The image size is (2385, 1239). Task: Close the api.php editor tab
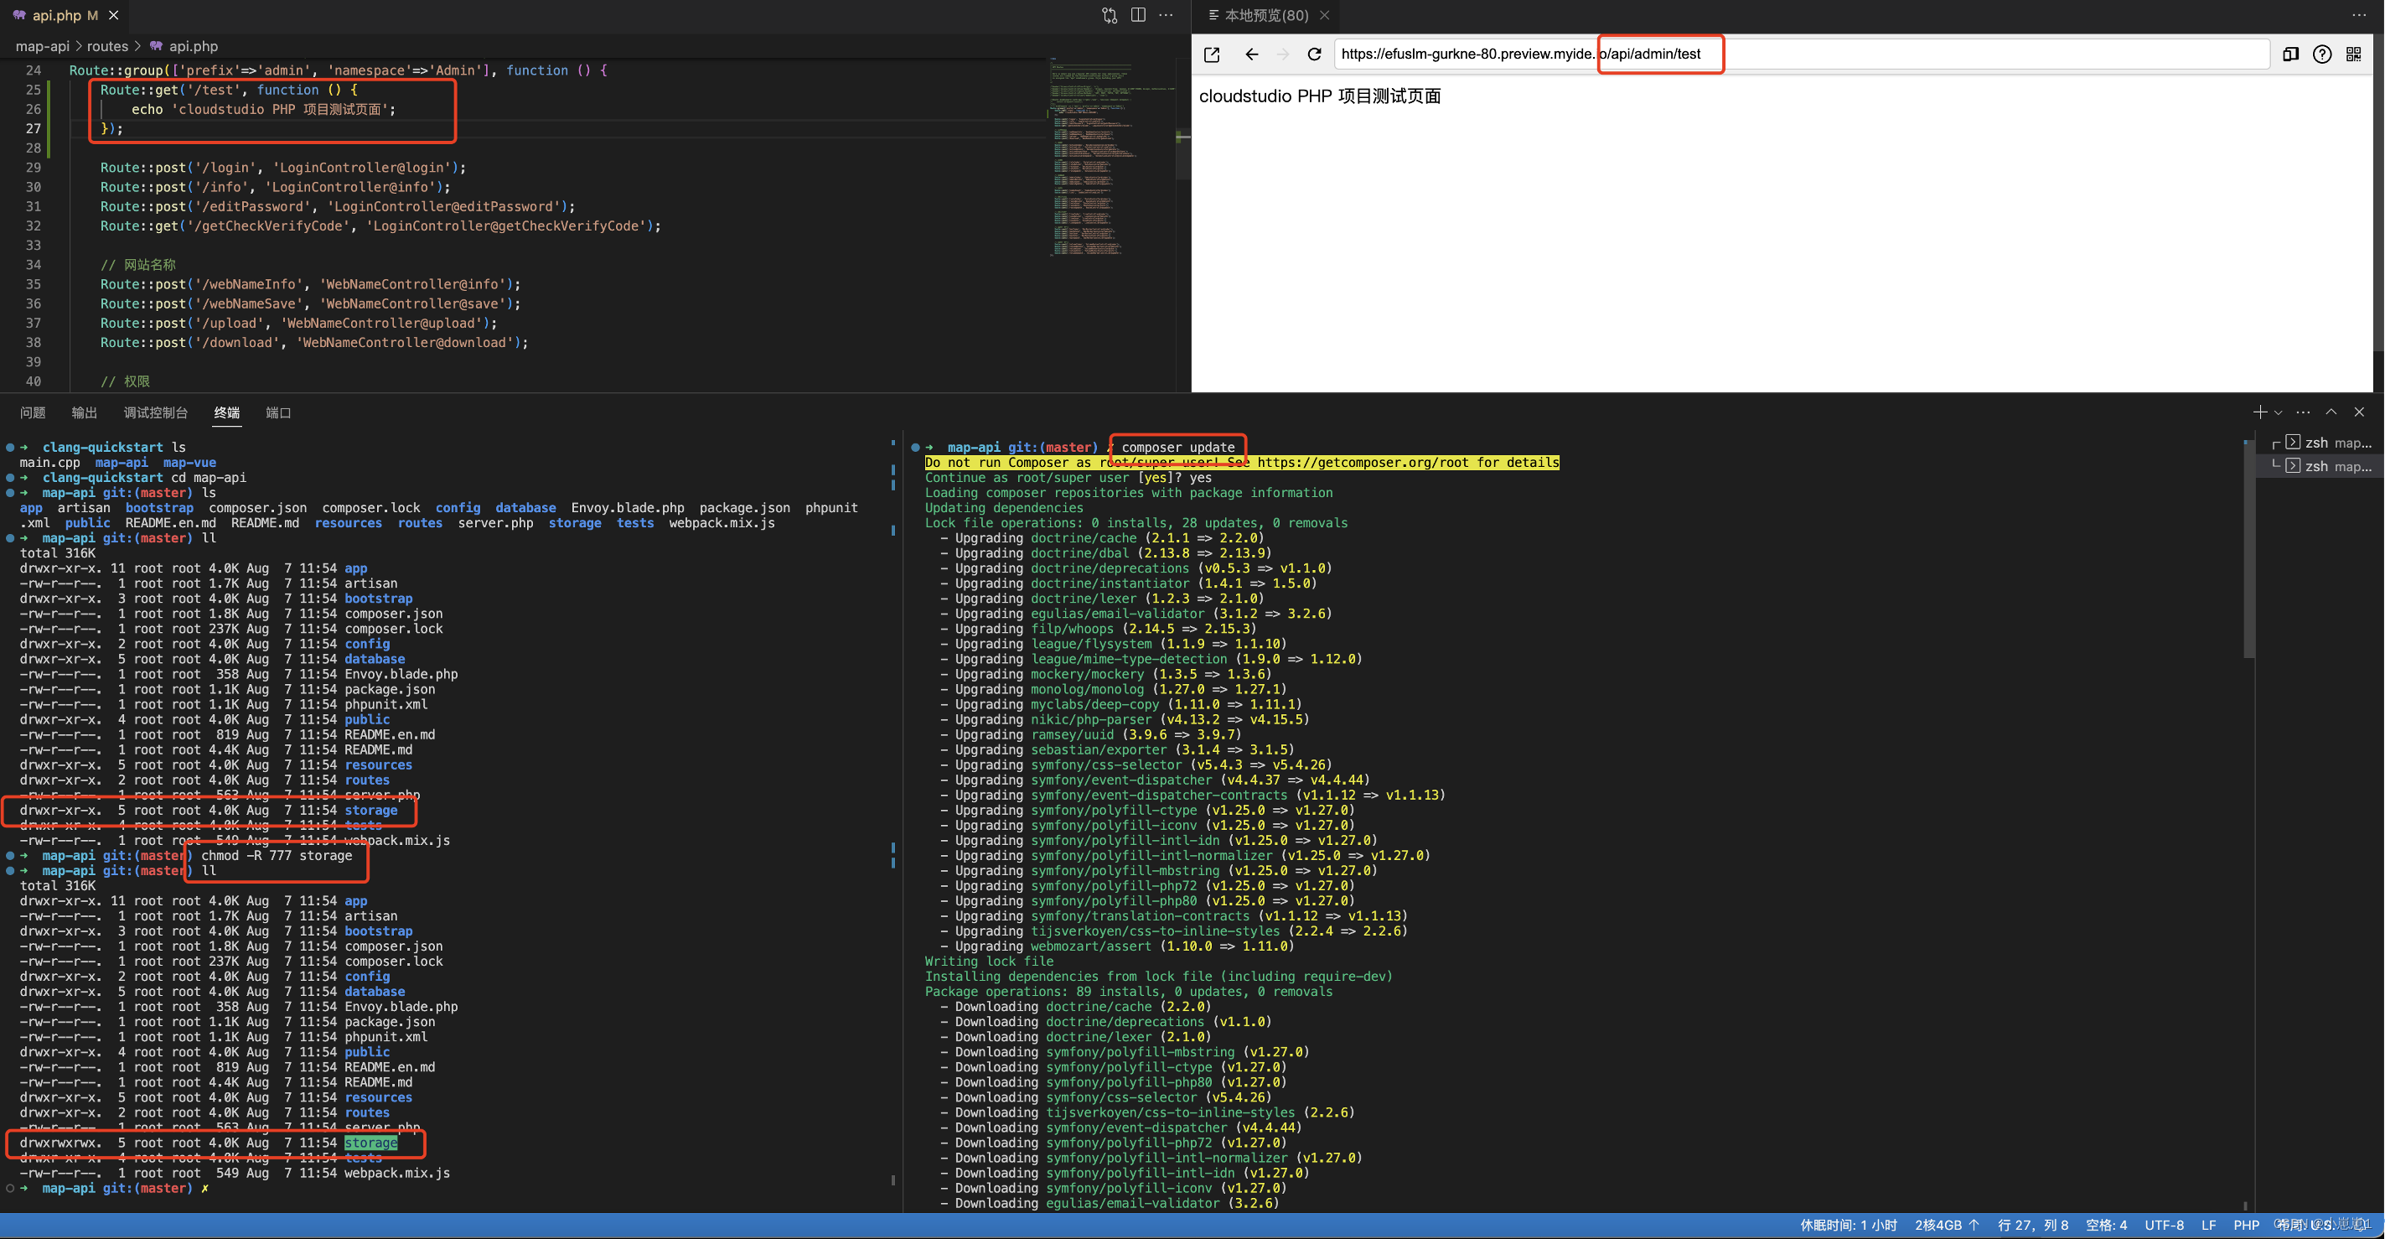point(114,15)
